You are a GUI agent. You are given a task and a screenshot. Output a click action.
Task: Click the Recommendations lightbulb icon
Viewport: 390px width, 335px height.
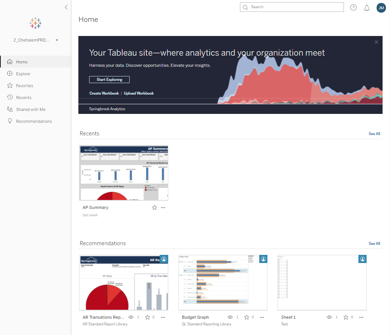click(x=10, y=121)
